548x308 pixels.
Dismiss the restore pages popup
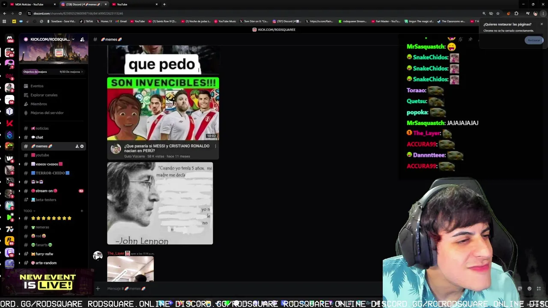coord(542,24)
